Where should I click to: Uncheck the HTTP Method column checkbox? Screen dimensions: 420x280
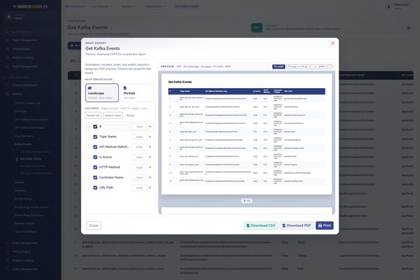point(95,167)
